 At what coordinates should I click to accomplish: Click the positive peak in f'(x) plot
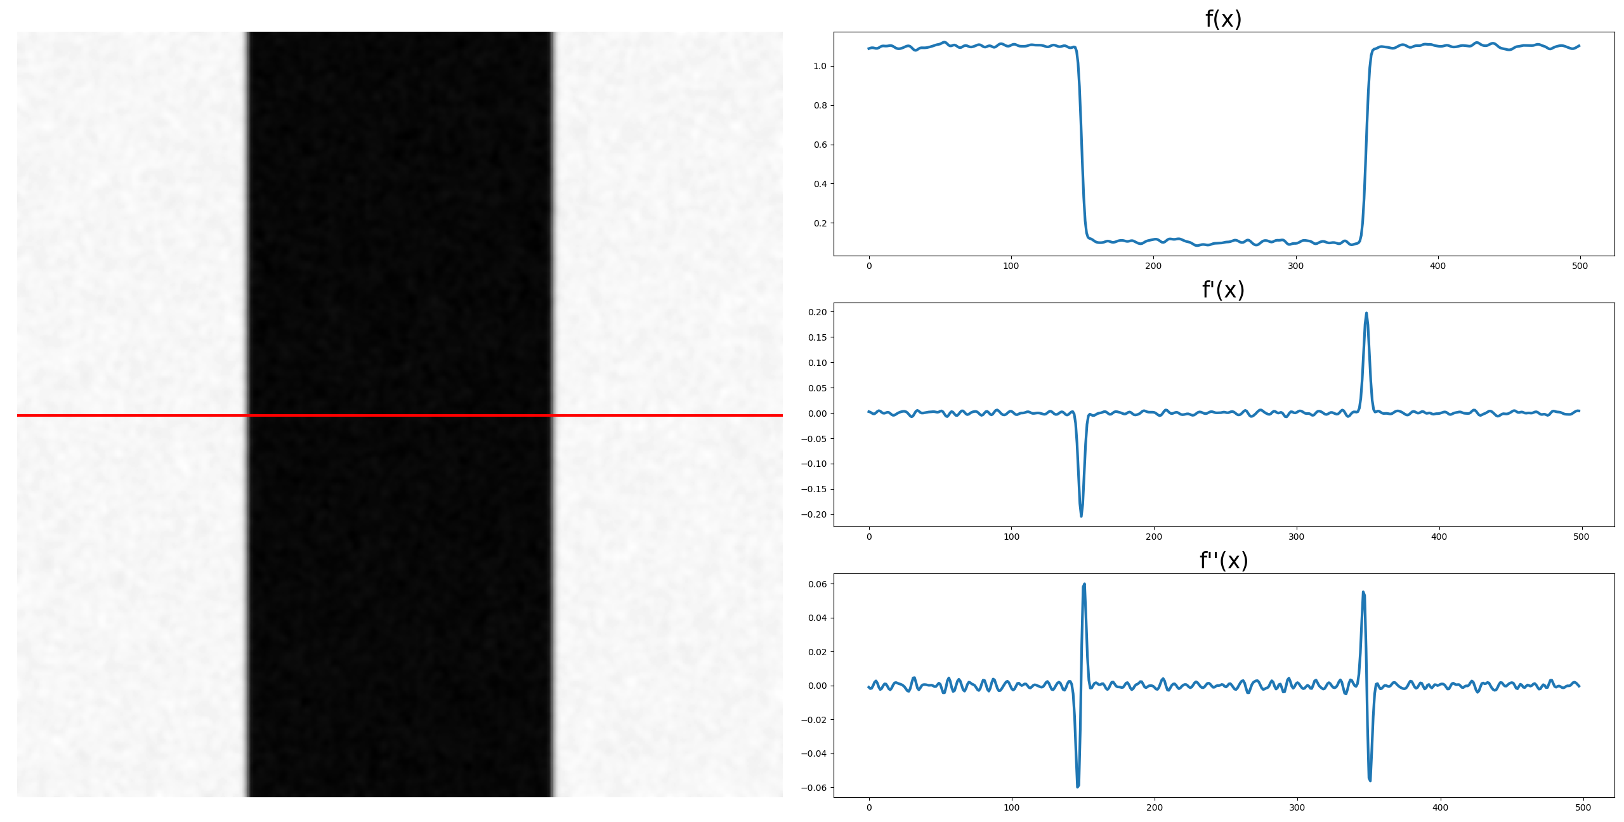[x=1366, y=315]
